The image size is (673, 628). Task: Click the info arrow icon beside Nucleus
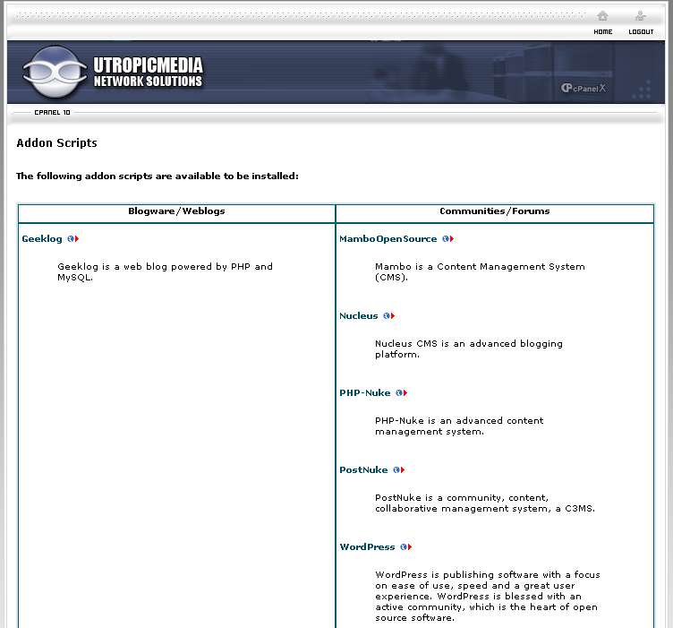[389, 315]
